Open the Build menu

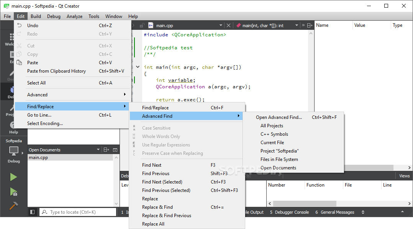click(x=36, y=16)
